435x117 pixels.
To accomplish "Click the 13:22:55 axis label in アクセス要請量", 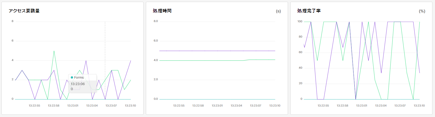I will pyautogui.click(x=34, y=105).
